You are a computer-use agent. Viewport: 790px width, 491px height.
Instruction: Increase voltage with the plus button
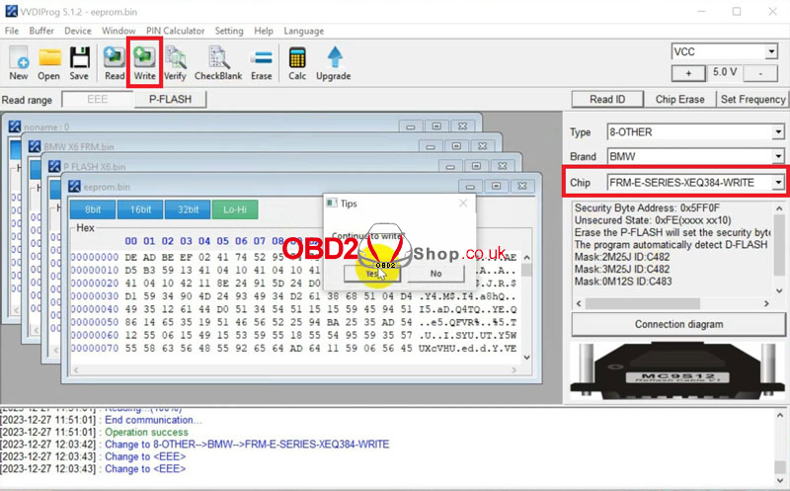[688, 73]
